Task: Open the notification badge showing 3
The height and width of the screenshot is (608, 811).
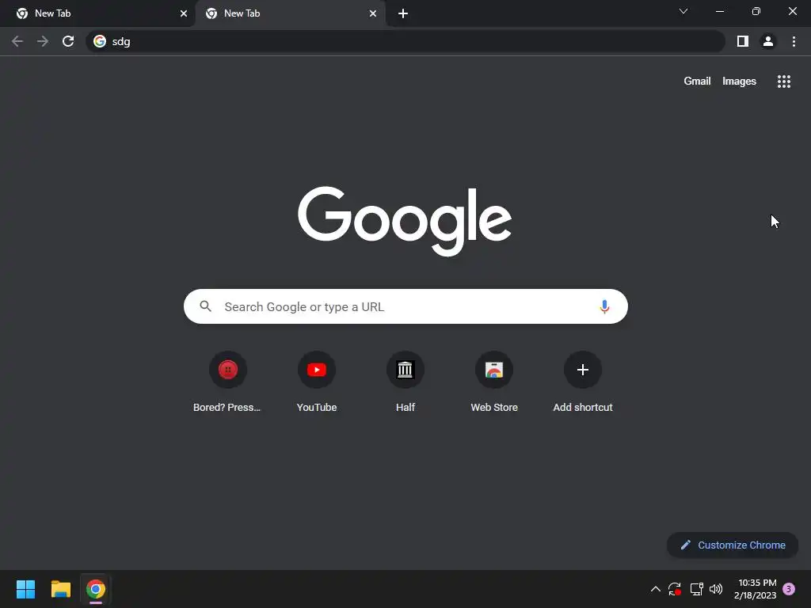Action: tap(789, 589)
